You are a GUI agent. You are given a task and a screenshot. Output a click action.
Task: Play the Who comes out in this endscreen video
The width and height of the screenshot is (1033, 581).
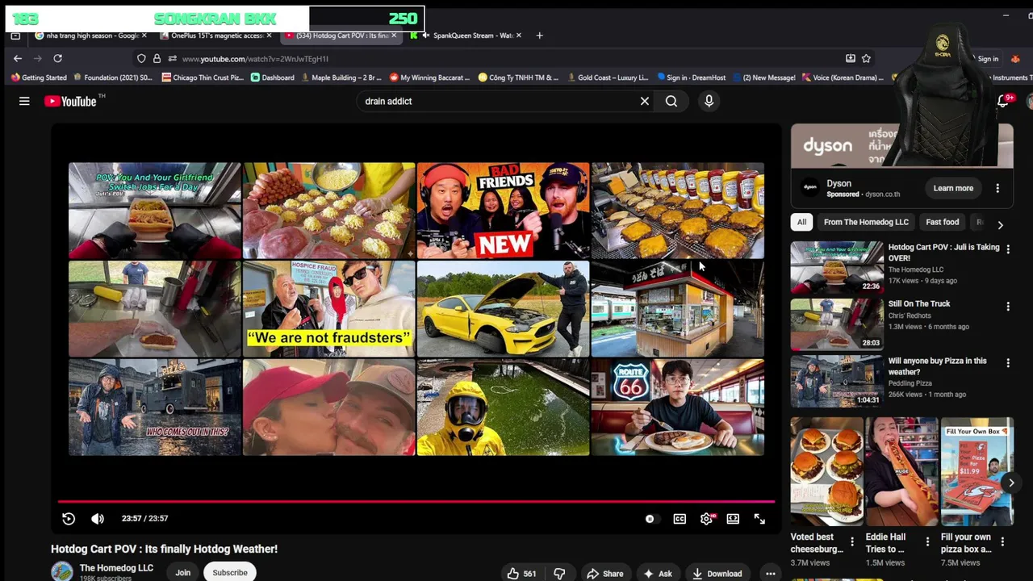click(x=154, y=407)
